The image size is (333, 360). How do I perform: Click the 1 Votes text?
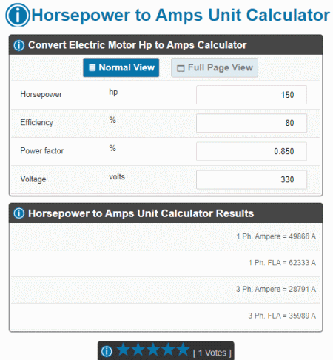(x=212, y=353)
